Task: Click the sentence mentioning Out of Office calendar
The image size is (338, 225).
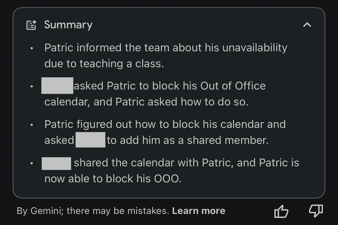Action: coord(153,94)
